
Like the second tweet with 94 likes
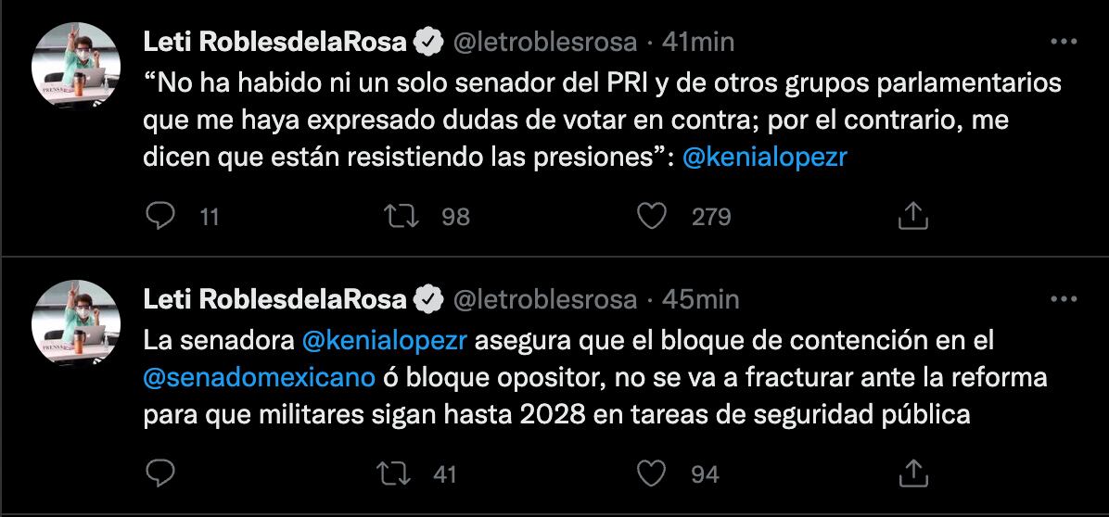[654, 473]
